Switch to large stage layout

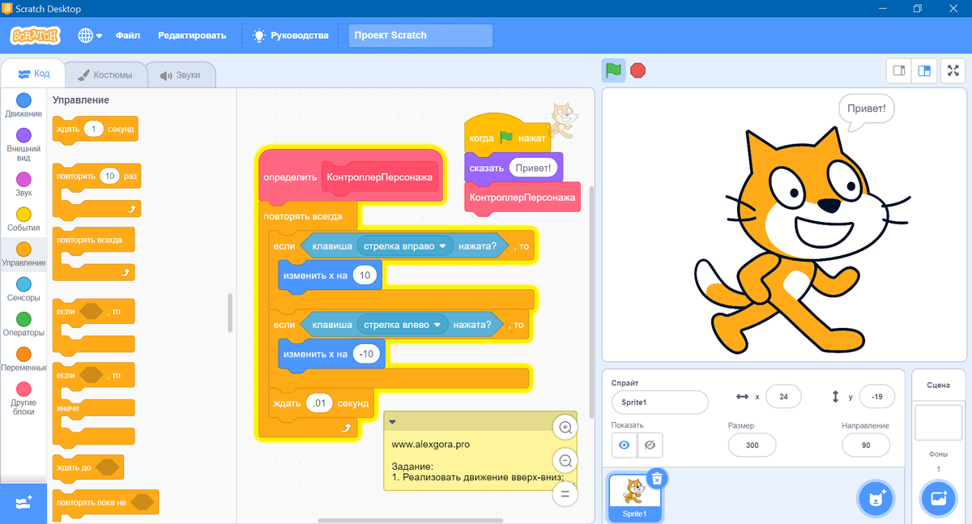924,70
